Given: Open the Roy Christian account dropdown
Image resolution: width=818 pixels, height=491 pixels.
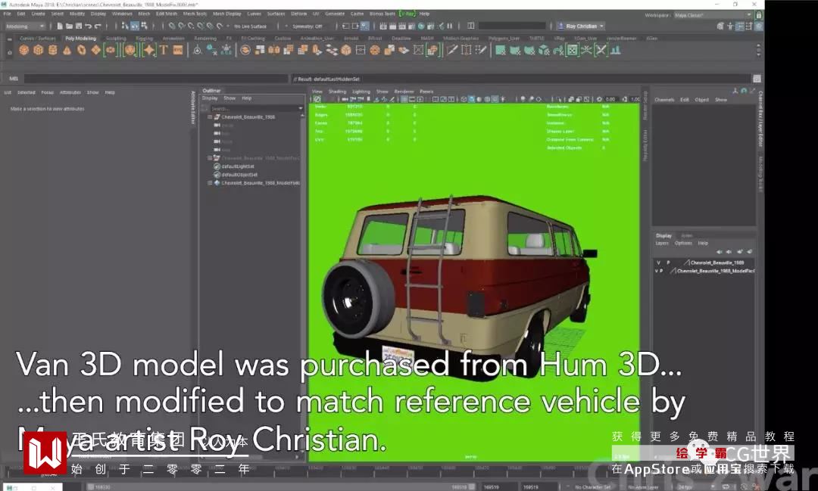Looking at the screenshot, I should (581, 26).
